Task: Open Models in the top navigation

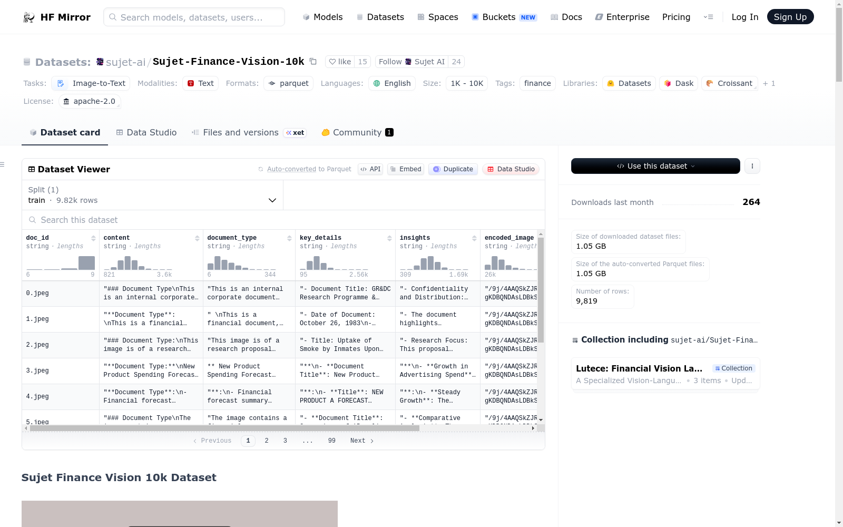Action: point(322,17)
